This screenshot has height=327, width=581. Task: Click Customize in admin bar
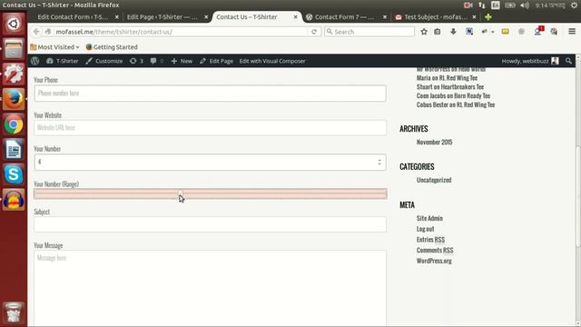click(x=104, y=61)
